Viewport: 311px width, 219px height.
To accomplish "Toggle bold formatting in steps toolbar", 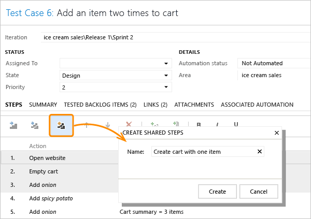I will coord(199,125).
